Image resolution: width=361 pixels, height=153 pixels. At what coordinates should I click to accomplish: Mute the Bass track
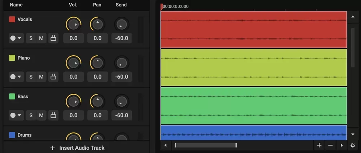[41, 115]
